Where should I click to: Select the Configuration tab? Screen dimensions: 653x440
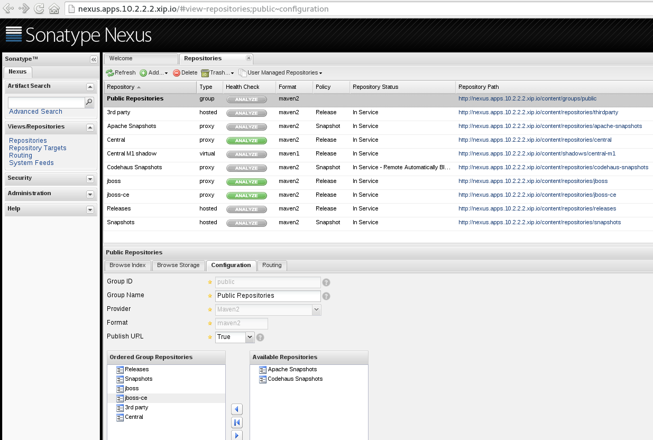point(231,265)
